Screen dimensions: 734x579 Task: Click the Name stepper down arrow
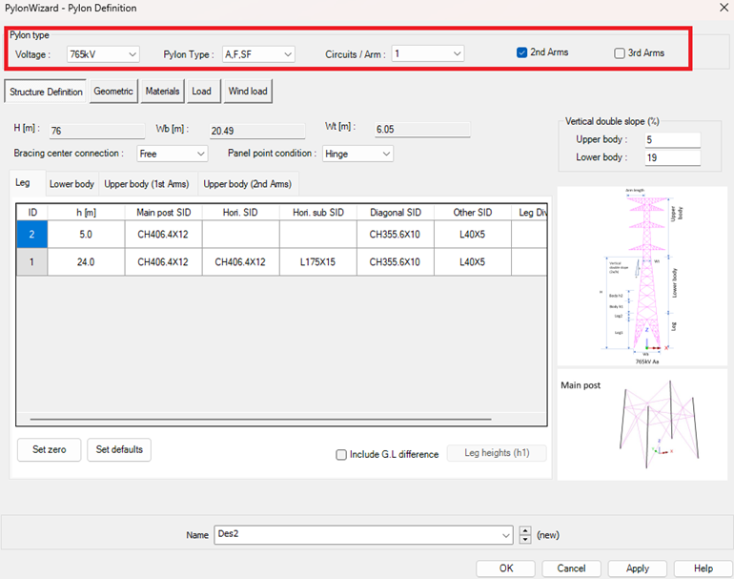coord(525,540)
